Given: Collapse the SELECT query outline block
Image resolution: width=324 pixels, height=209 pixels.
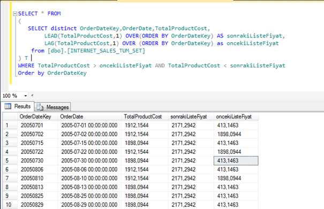Looking at the screenshot, I should pos(15,14).
